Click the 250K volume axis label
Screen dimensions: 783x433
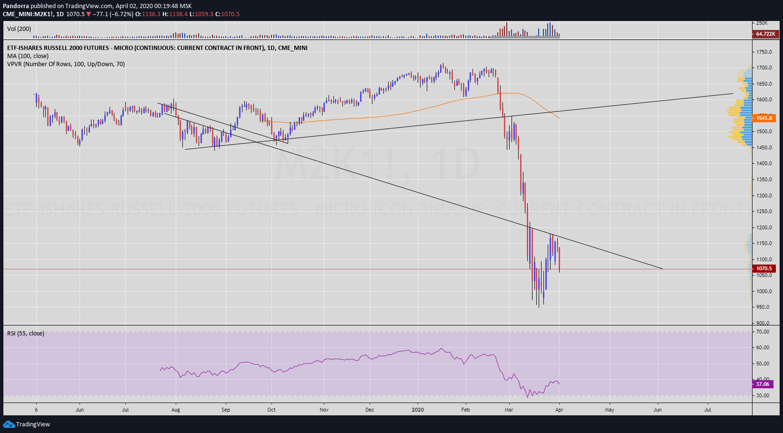click(762, 23)
